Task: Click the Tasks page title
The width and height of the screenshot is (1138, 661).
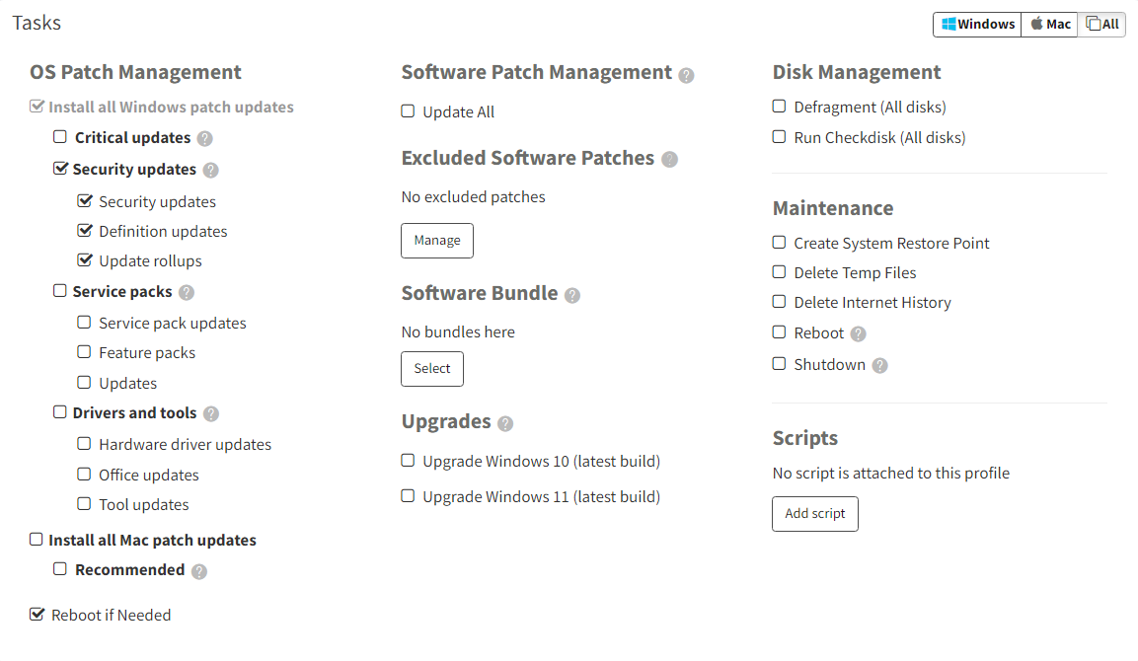Action: click(x=37, y=24)
